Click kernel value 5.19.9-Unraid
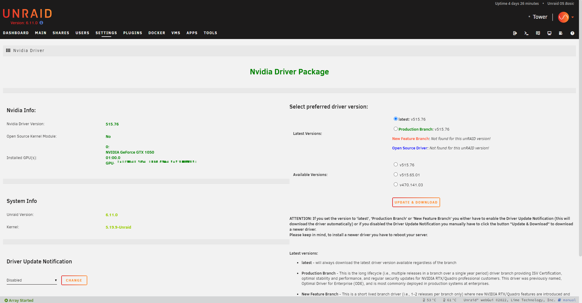The height and width of the screenshot is (303, 582). point(118,227)
